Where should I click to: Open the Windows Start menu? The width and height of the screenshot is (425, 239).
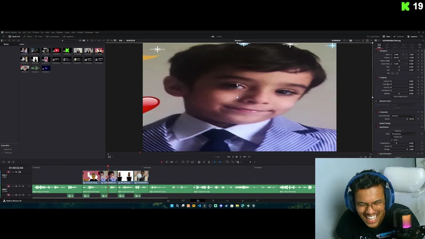172,206
